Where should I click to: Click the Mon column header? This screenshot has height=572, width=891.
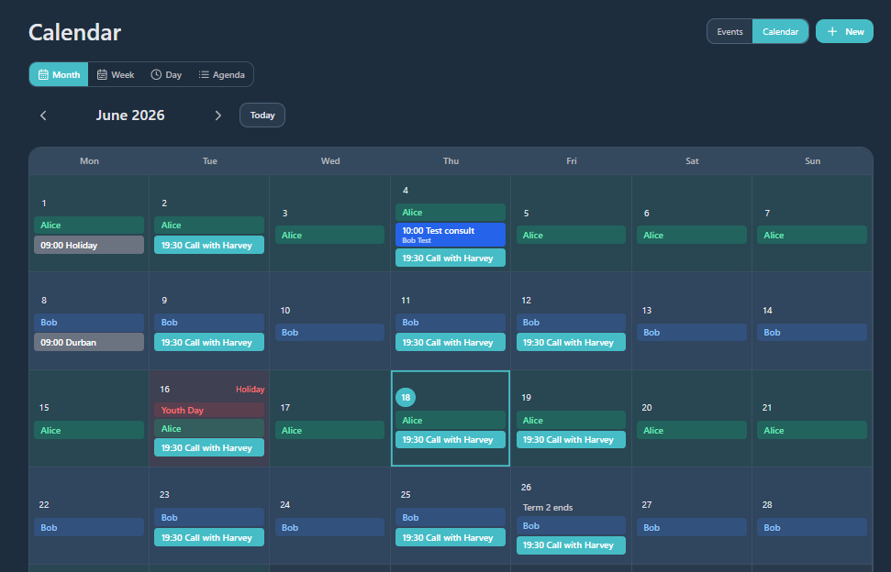[x=89, y=161]
